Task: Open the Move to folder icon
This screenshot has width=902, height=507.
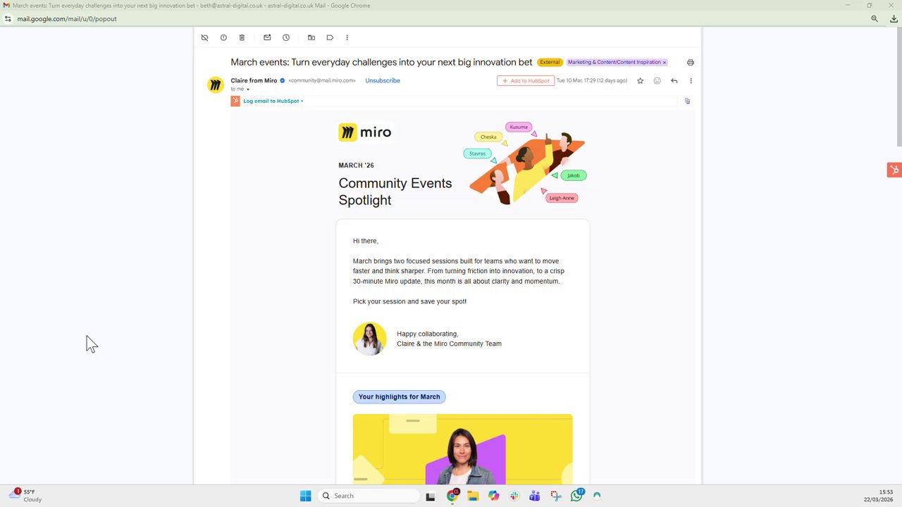Action: [x=311, y=38]
